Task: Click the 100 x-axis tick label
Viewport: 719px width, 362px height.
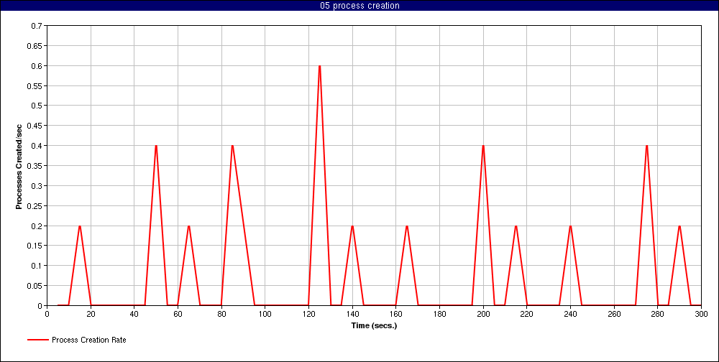Action: pos(265,314)
